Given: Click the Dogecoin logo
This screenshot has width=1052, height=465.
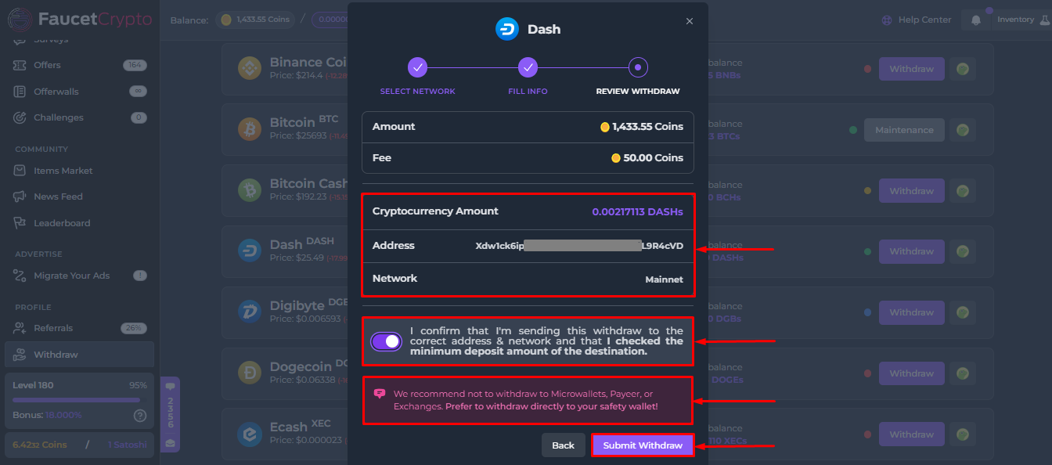Looking at the screenshot, I should pyautogui.click(x=250, y=373).
